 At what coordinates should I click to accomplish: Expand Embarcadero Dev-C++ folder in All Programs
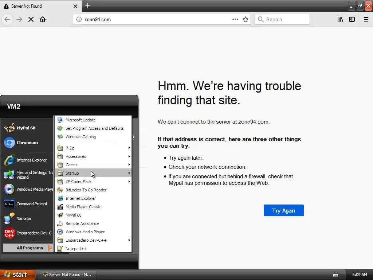(93, 240)
